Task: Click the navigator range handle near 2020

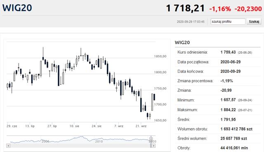Action: tap(151, 140)
